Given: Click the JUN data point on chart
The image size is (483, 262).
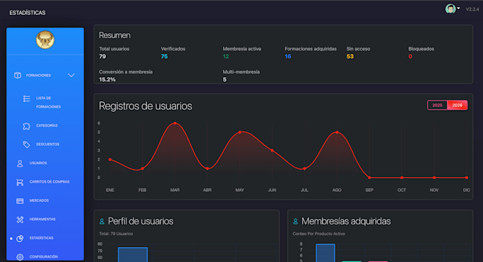Looking at the screenshot, I should tap(272, 151).
